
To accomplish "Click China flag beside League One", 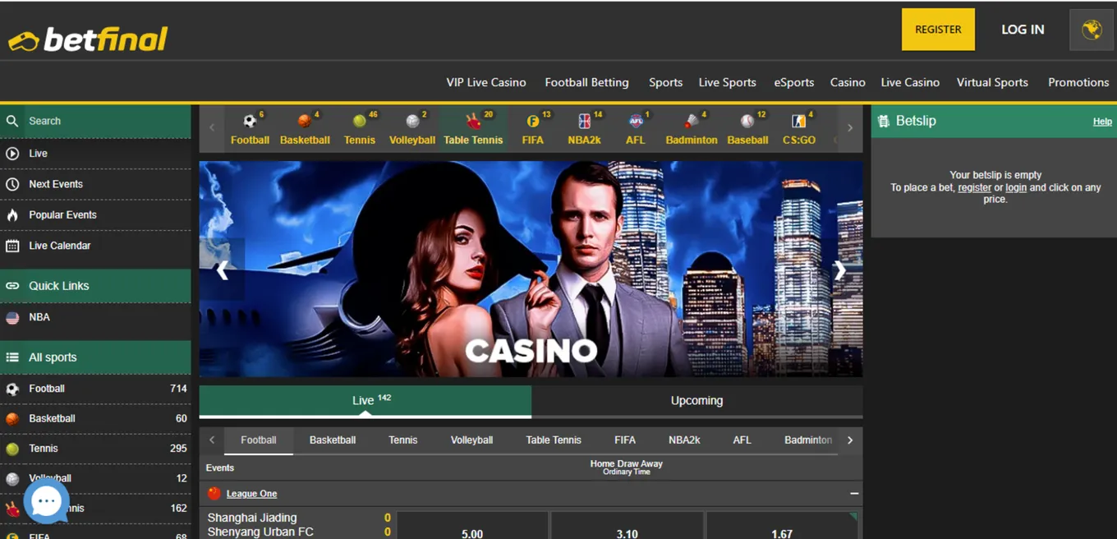I will click(214, 494).
